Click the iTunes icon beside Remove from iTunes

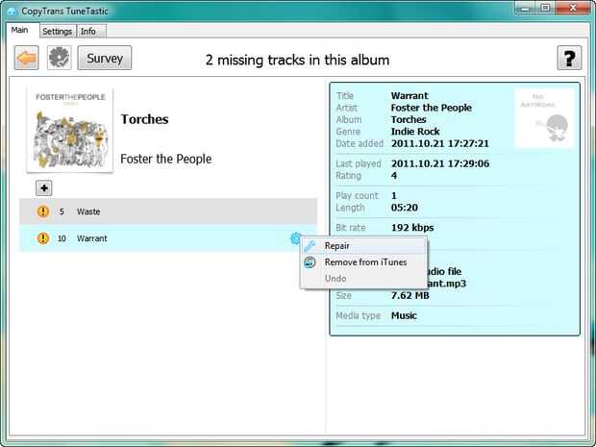point(310,262)
